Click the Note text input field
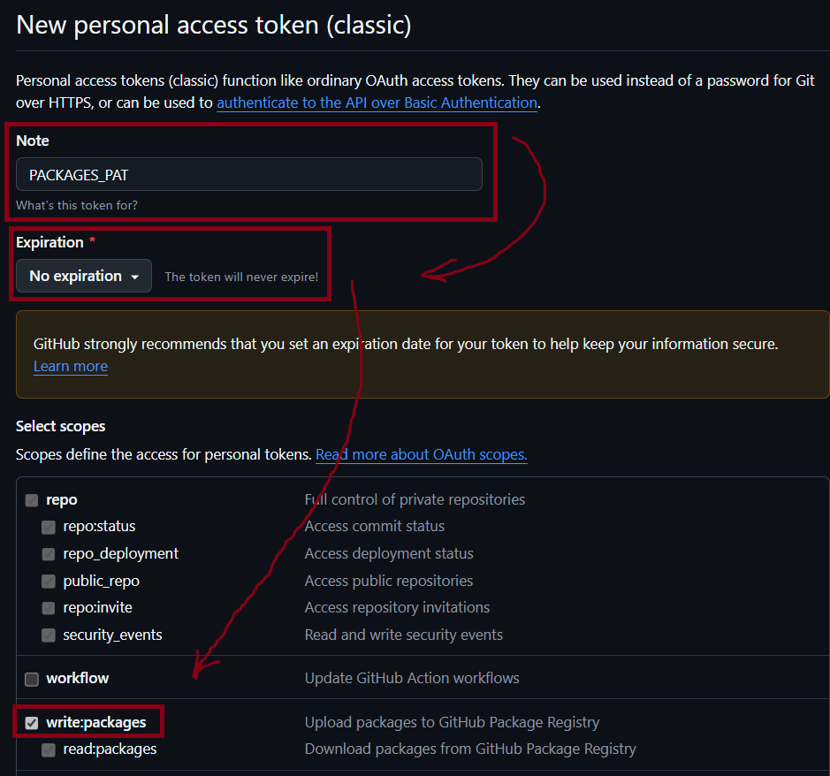This screenshot has width=830, height=776. (x=248, y=174)
